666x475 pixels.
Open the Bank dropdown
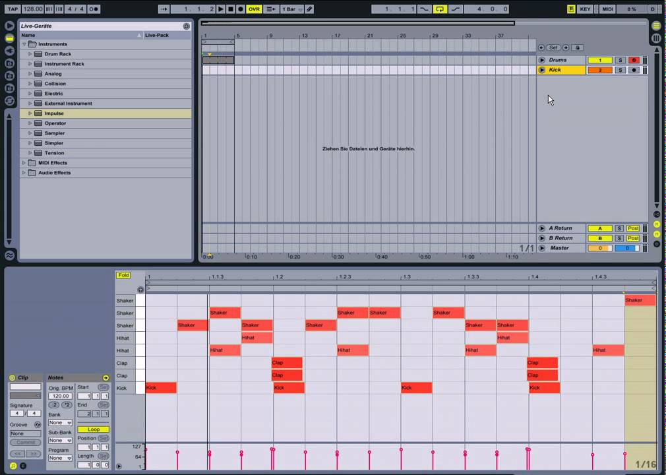coord(60,423)
